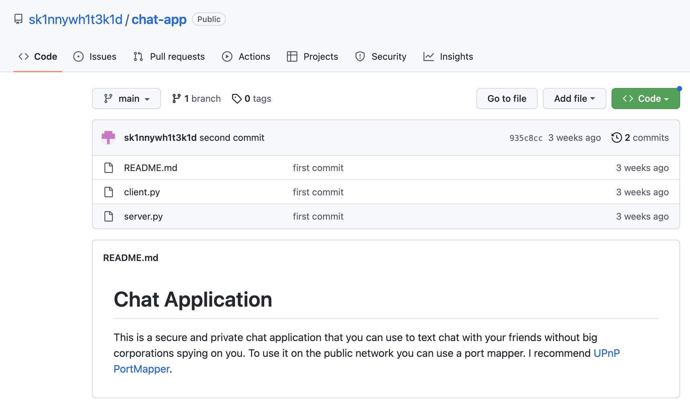The image size is (690, 411).
Task: View the 1 branch link
Action: click(196, 98)
